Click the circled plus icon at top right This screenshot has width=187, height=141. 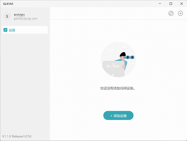[x=181, y=13]
